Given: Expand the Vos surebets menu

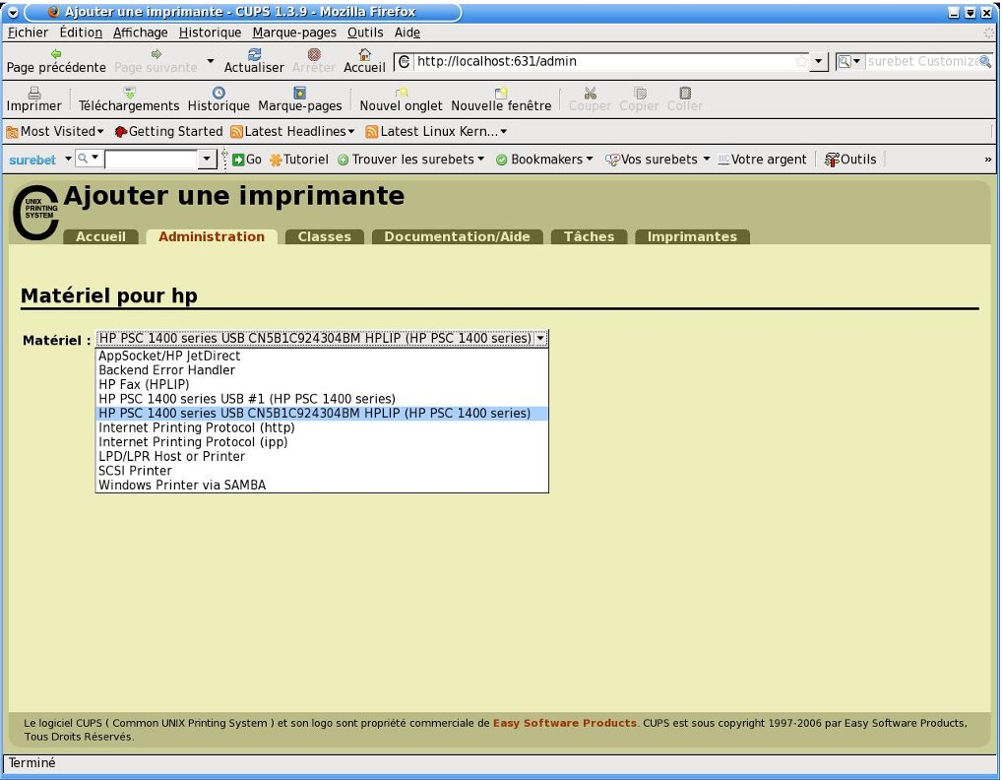Looking at the screenshot, I should [658, 160].
